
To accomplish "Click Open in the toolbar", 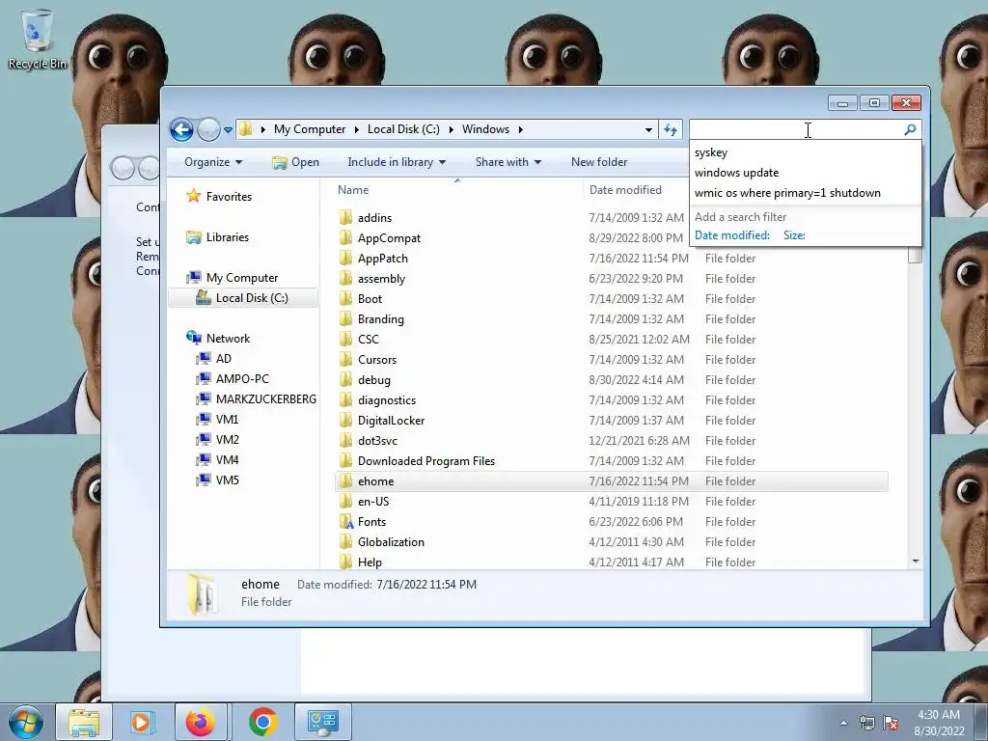I will pos(295,162).
